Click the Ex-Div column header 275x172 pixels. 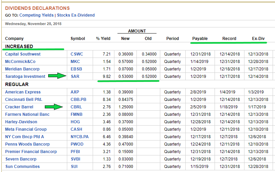[x=258, y=39]
